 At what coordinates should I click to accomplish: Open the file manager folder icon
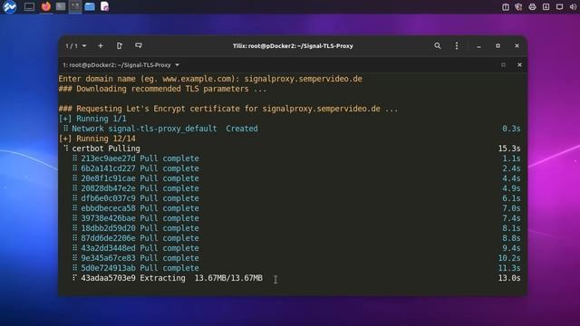coord(90,6)
